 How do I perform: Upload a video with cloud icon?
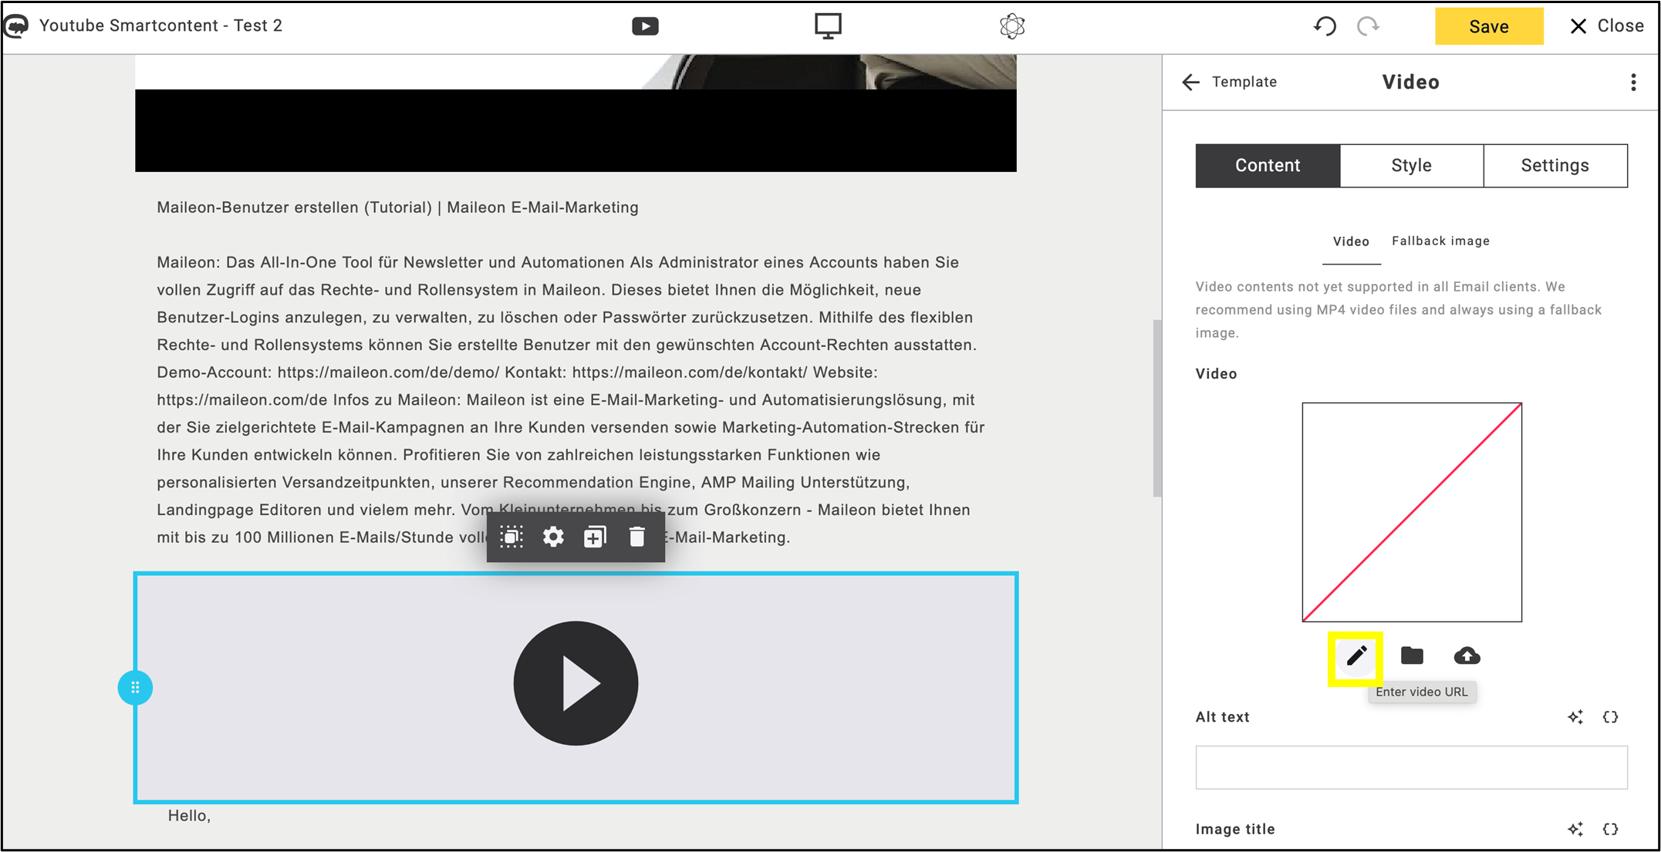click(1467, 656)
